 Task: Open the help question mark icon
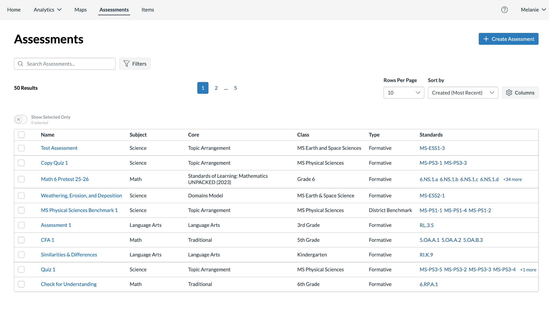505,10
